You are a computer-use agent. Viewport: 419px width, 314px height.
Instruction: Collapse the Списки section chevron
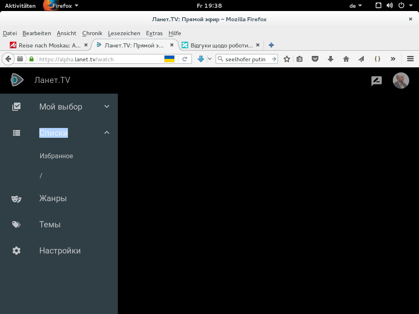pyautogui.click(x=107, y=132)
